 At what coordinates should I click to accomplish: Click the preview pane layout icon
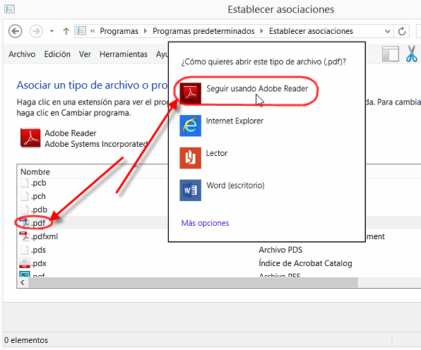point(391,54)
